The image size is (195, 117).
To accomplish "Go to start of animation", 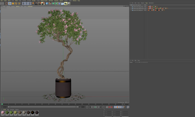I will 87,107.
